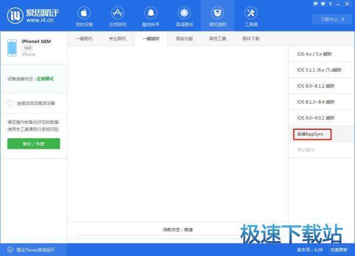The width and height of the screenshot is (355, 256).
Task: Expand the title bar dropdown menu arrow
Action: (331, 4)
